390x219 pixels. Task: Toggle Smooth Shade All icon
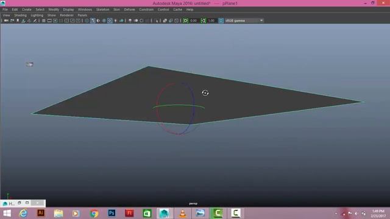93,21
